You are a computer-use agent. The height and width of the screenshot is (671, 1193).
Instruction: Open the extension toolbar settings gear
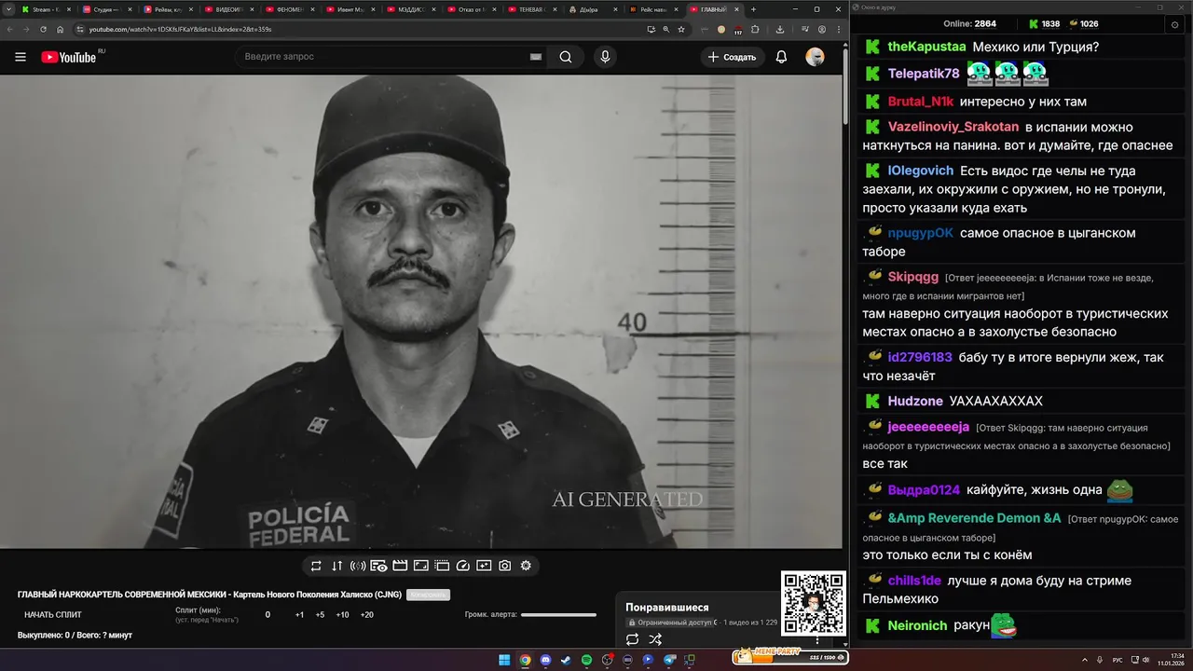tap(526, 566)
